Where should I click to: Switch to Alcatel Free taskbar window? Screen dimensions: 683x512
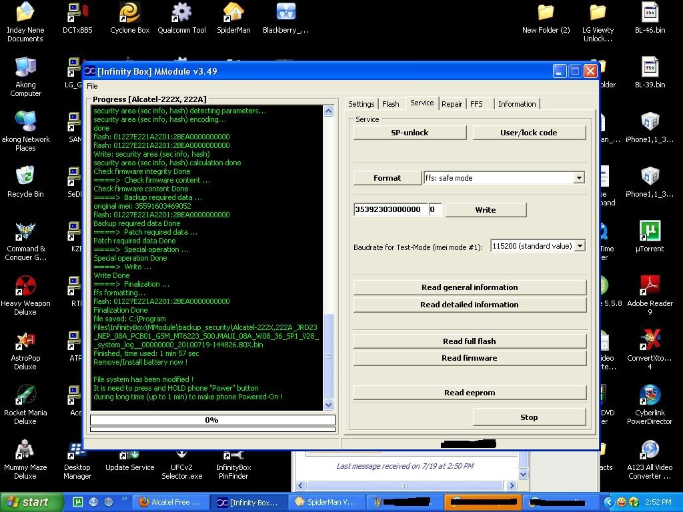coord(169,502)
